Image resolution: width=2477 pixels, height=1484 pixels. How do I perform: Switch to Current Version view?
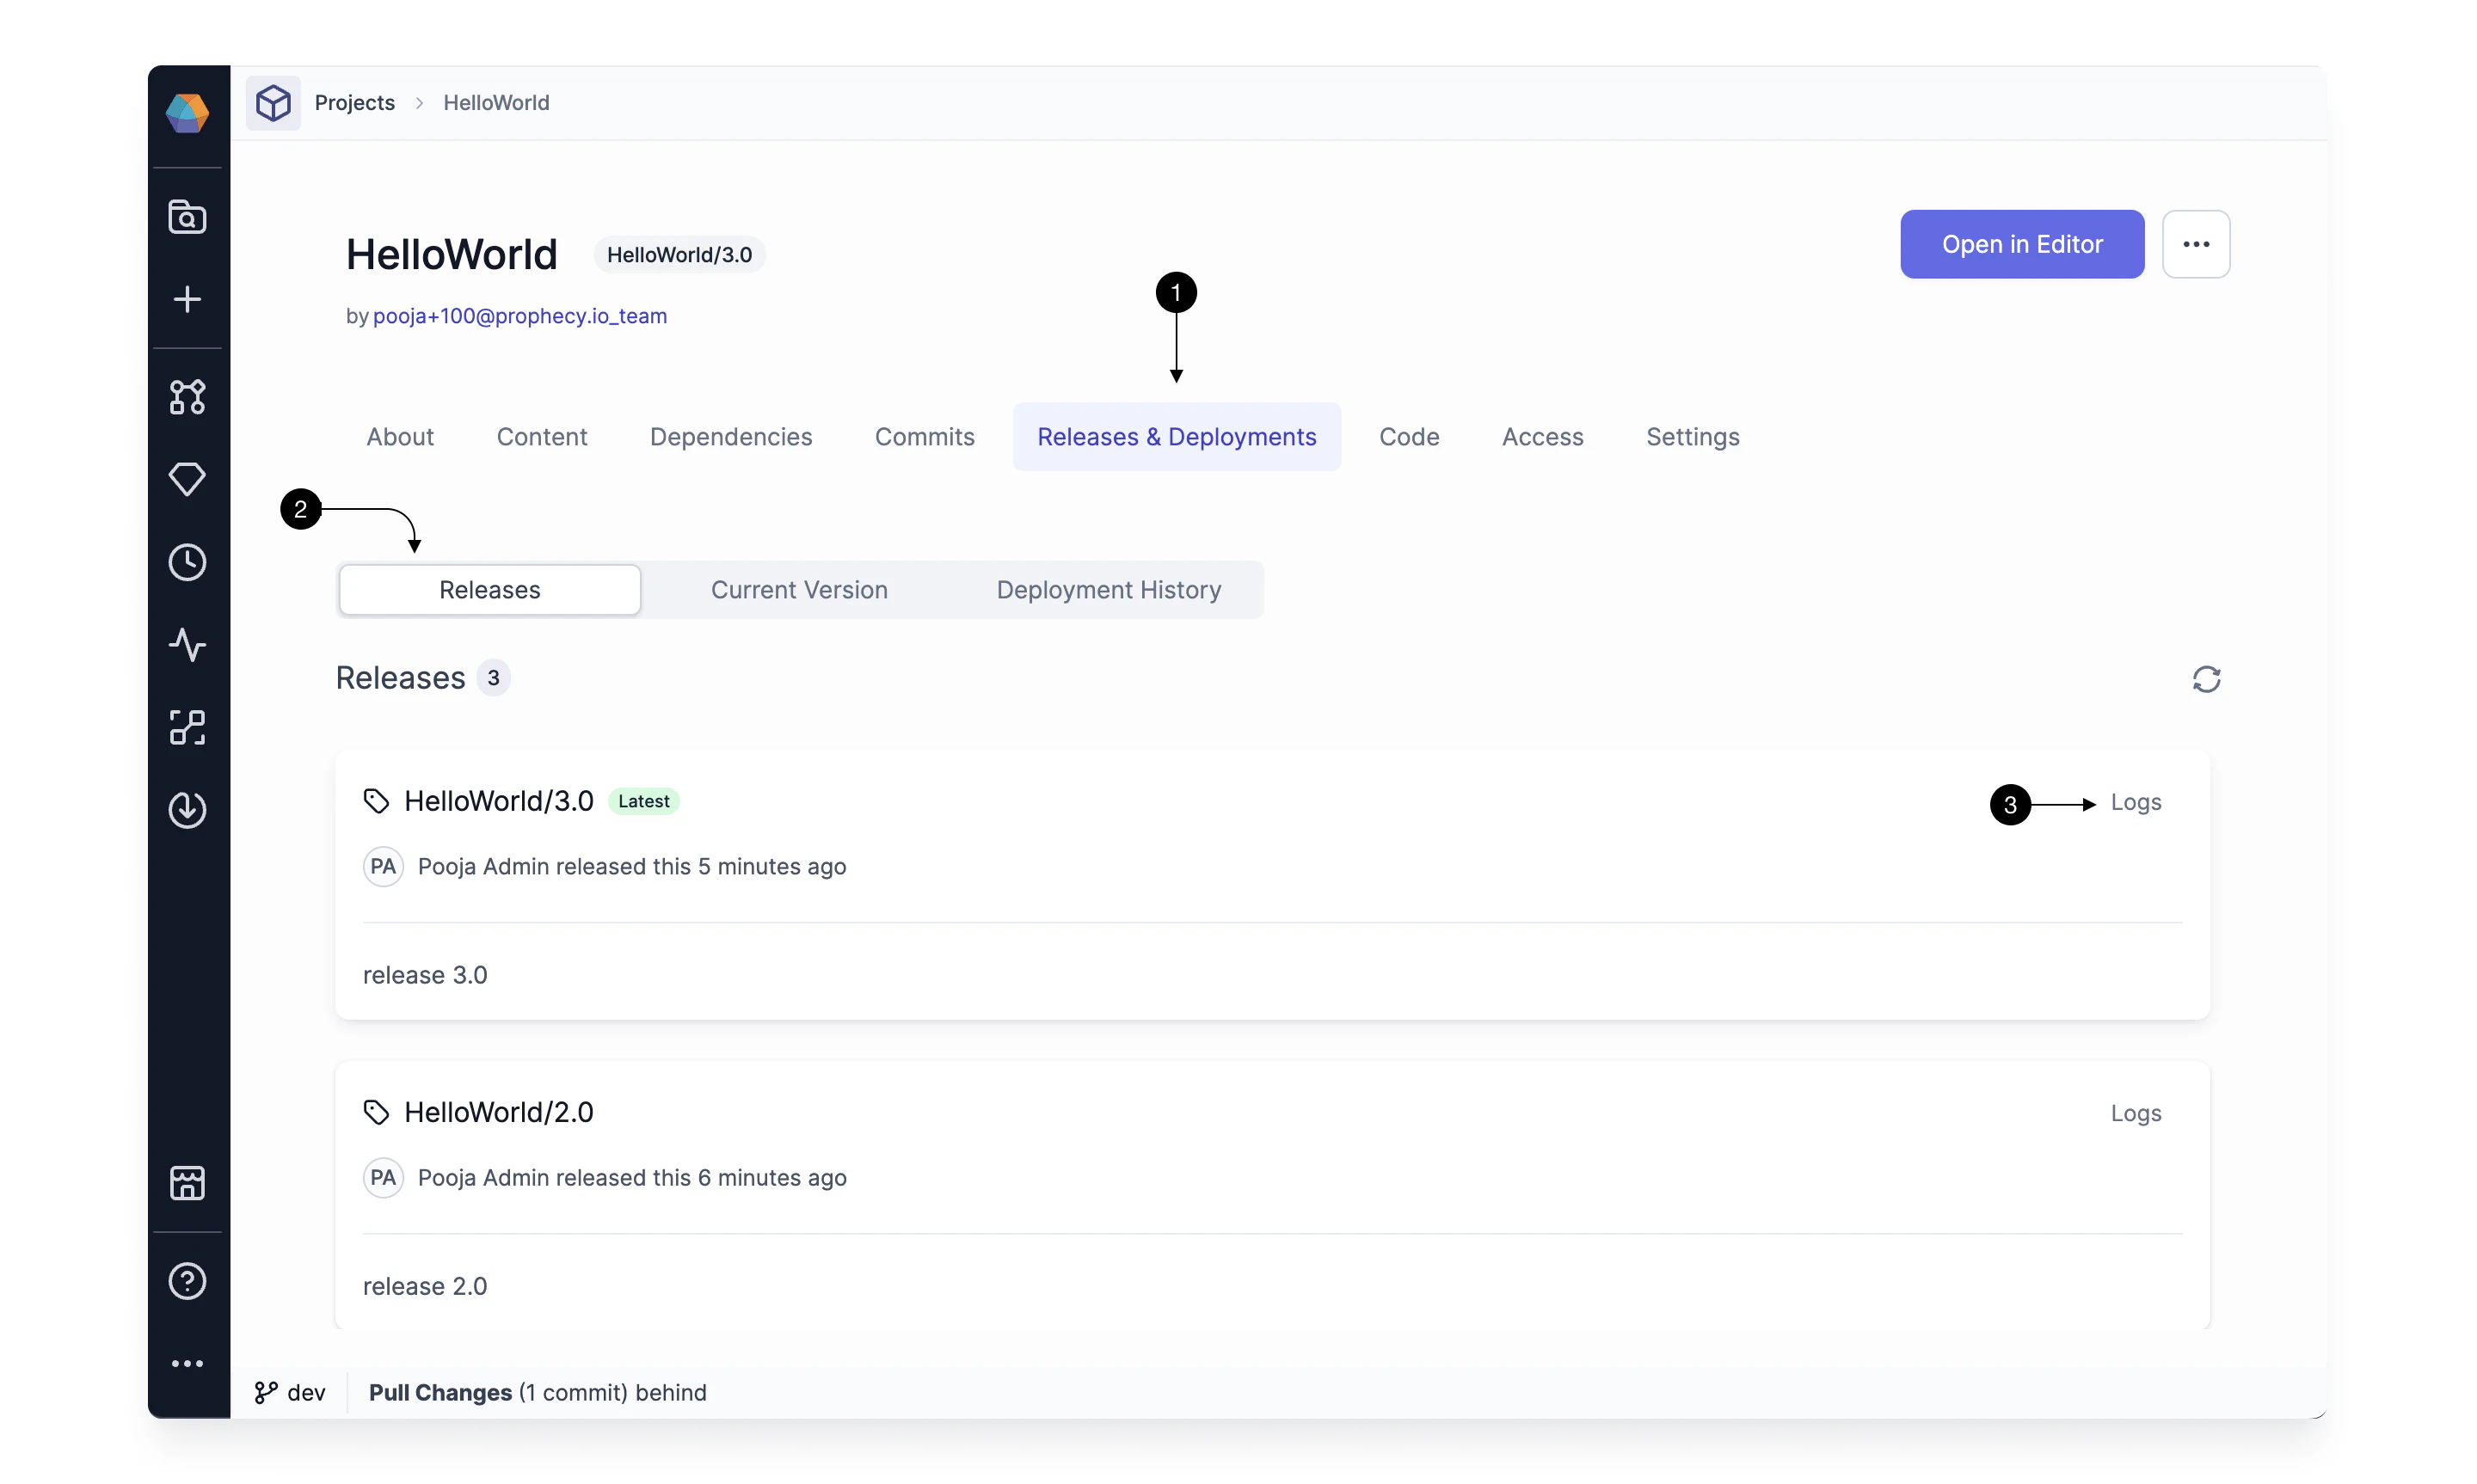(x=799, y=589)
